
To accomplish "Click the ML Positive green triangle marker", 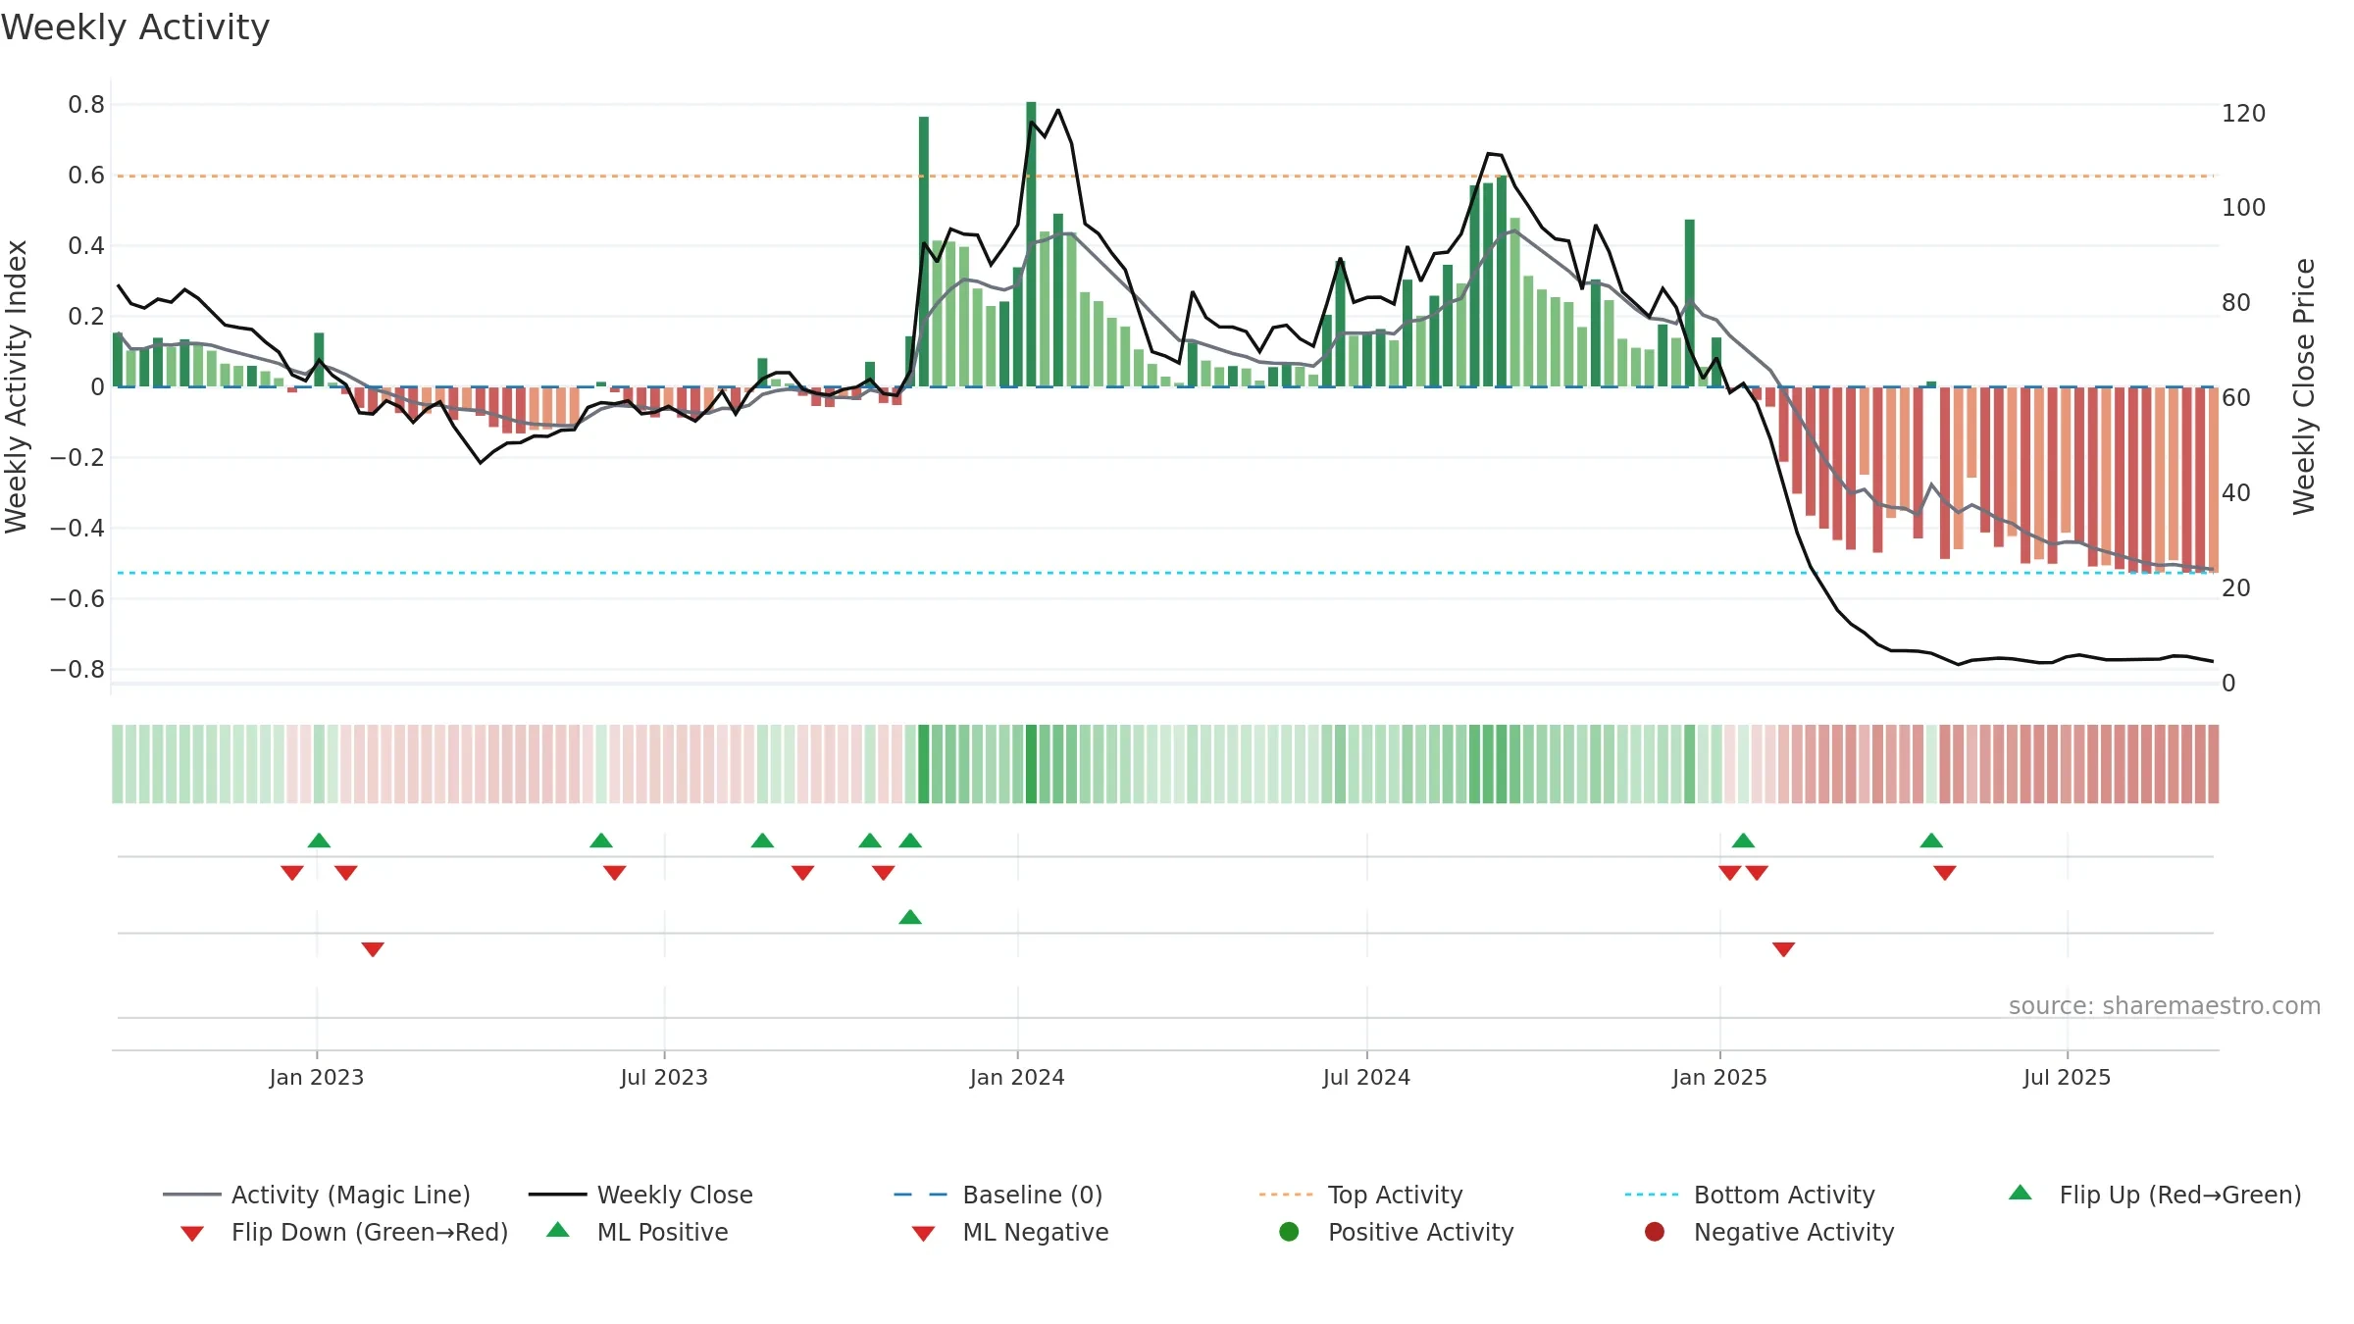I will click(x=910, y=917).
